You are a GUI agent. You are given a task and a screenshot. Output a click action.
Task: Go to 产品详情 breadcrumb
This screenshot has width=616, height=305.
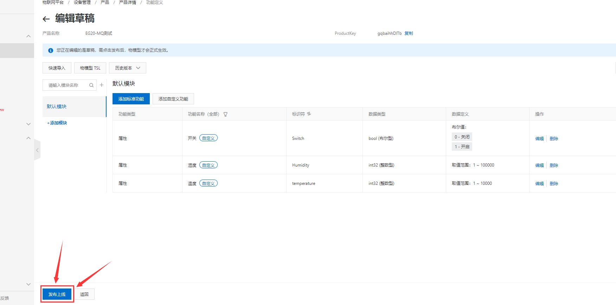pos(127,2)
